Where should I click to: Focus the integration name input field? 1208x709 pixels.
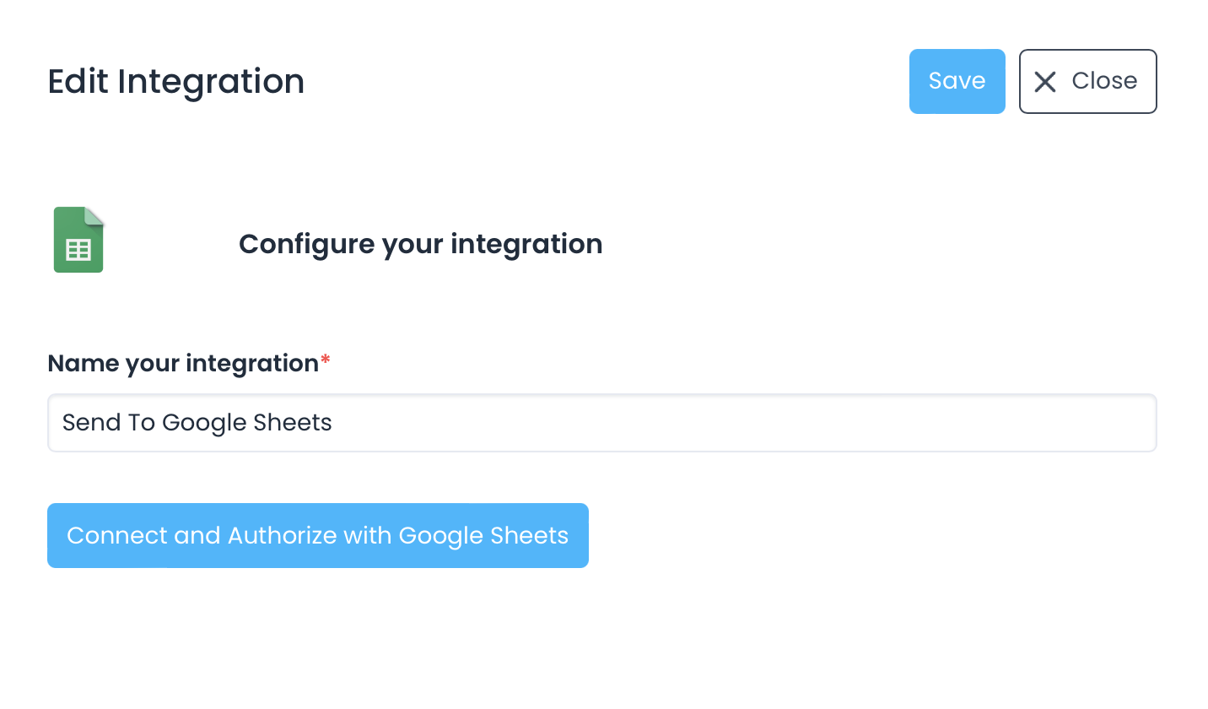[601, 423]
